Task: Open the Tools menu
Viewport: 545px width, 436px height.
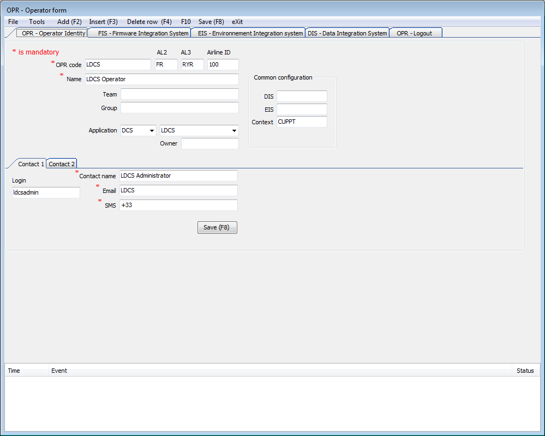Action: point(37,22)
